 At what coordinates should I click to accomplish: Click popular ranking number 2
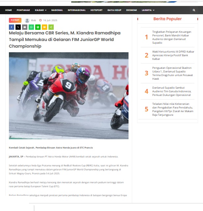point(146,55)
